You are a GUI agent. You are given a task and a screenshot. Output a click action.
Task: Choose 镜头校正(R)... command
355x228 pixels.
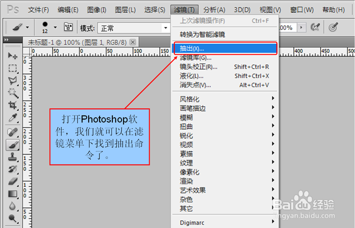click(x=225, y=67)
